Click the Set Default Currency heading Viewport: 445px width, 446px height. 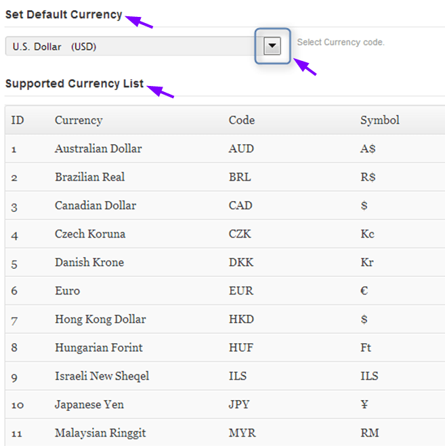point(64,15)
